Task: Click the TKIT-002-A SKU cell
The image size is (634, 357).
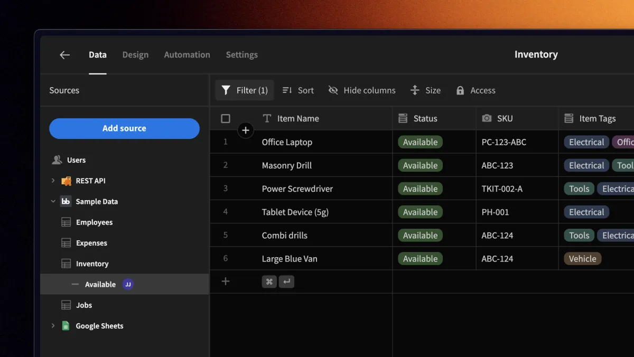Action: (517, 189)
